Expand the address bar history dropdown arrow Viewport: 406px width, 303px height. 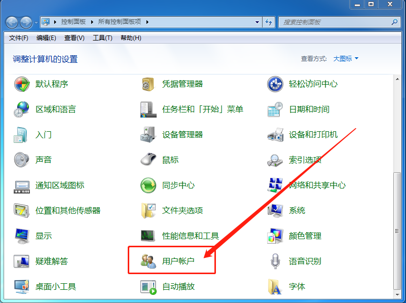[x=257, y=22]
